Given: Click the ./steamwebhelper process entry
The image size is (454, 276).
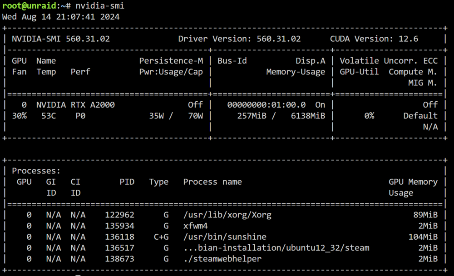Looking at the screenshot, I should [222, 259].
